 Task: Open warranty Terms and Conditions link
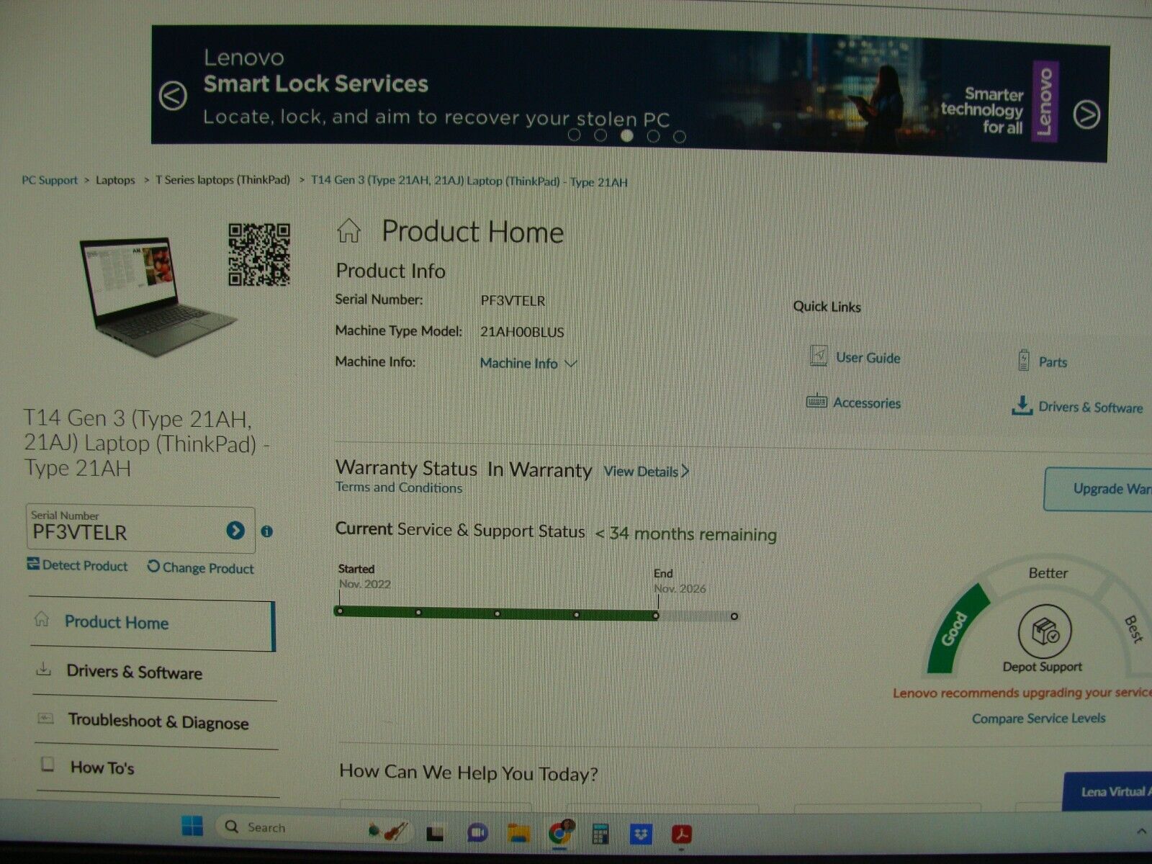point(399,487)
